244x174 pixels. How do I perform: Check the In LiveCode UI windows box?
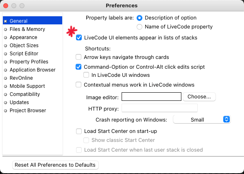pos(86,75)
